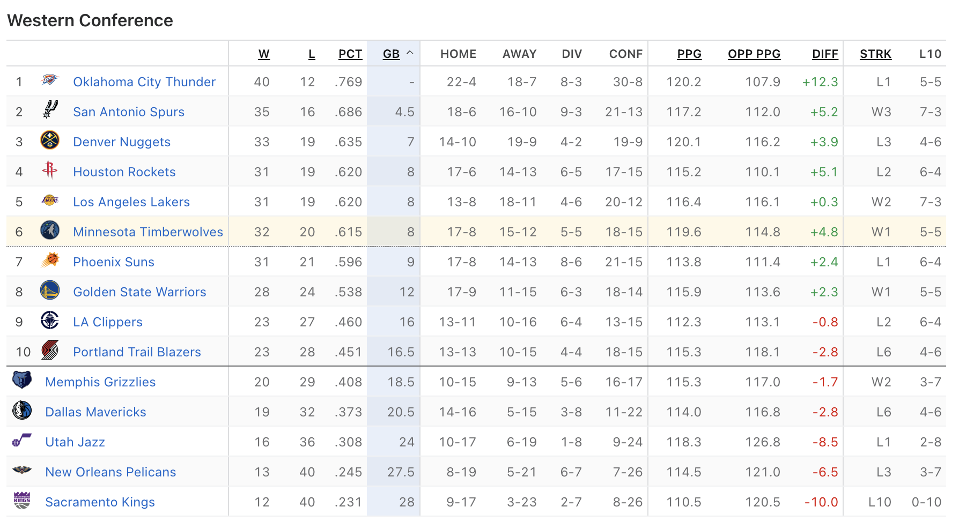Viewport: 959px width, 522px height.
Task: Sort by DIFF column header
Action: pyautogui.click(x=825, y=54)
